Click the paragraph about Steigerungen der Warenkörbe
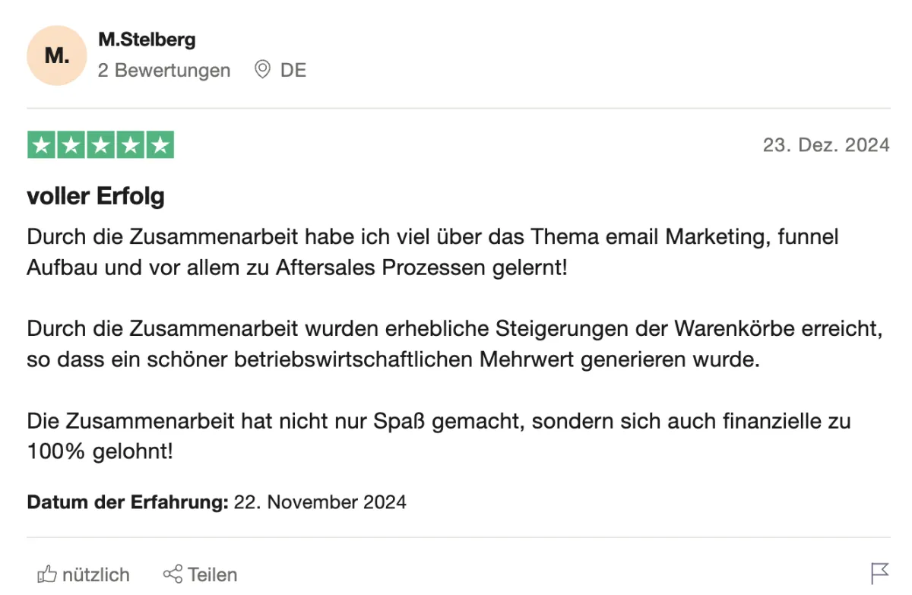Image resolution: width=912 pixels, height=595 pixels. click(455, 344)
